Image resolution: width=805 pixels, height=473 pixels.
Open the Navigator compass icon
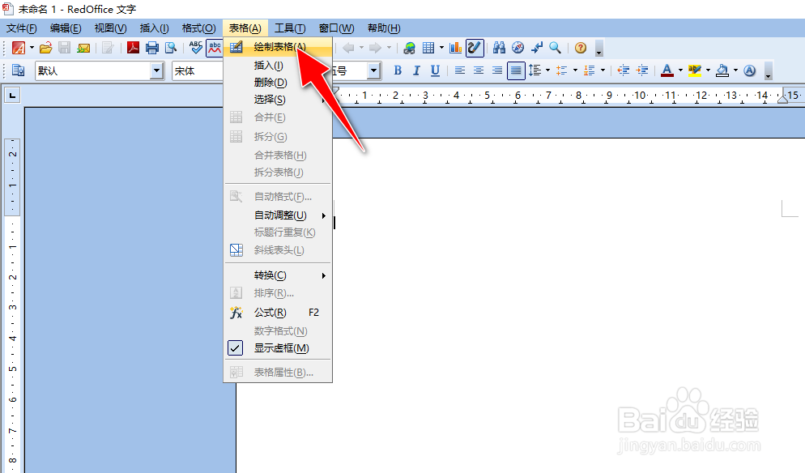(x=518, y=48)
